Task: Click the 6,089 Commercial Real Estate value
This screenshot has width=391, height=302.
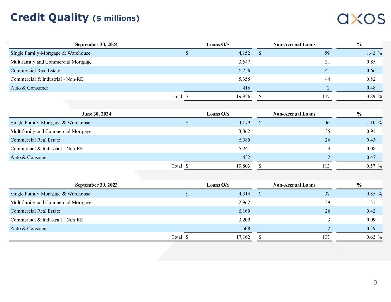Action: pyautogui.click(x=244, y=140)
